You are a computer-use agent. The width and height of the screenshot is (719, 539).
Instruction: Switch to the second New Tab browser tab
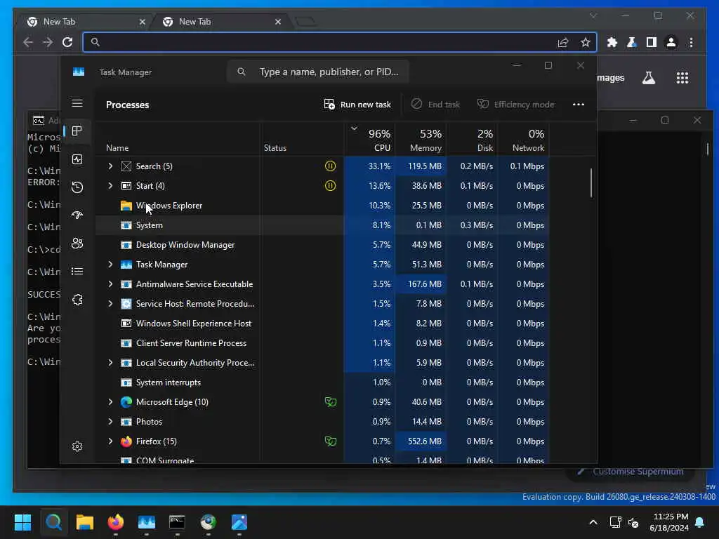coord(221,22)
